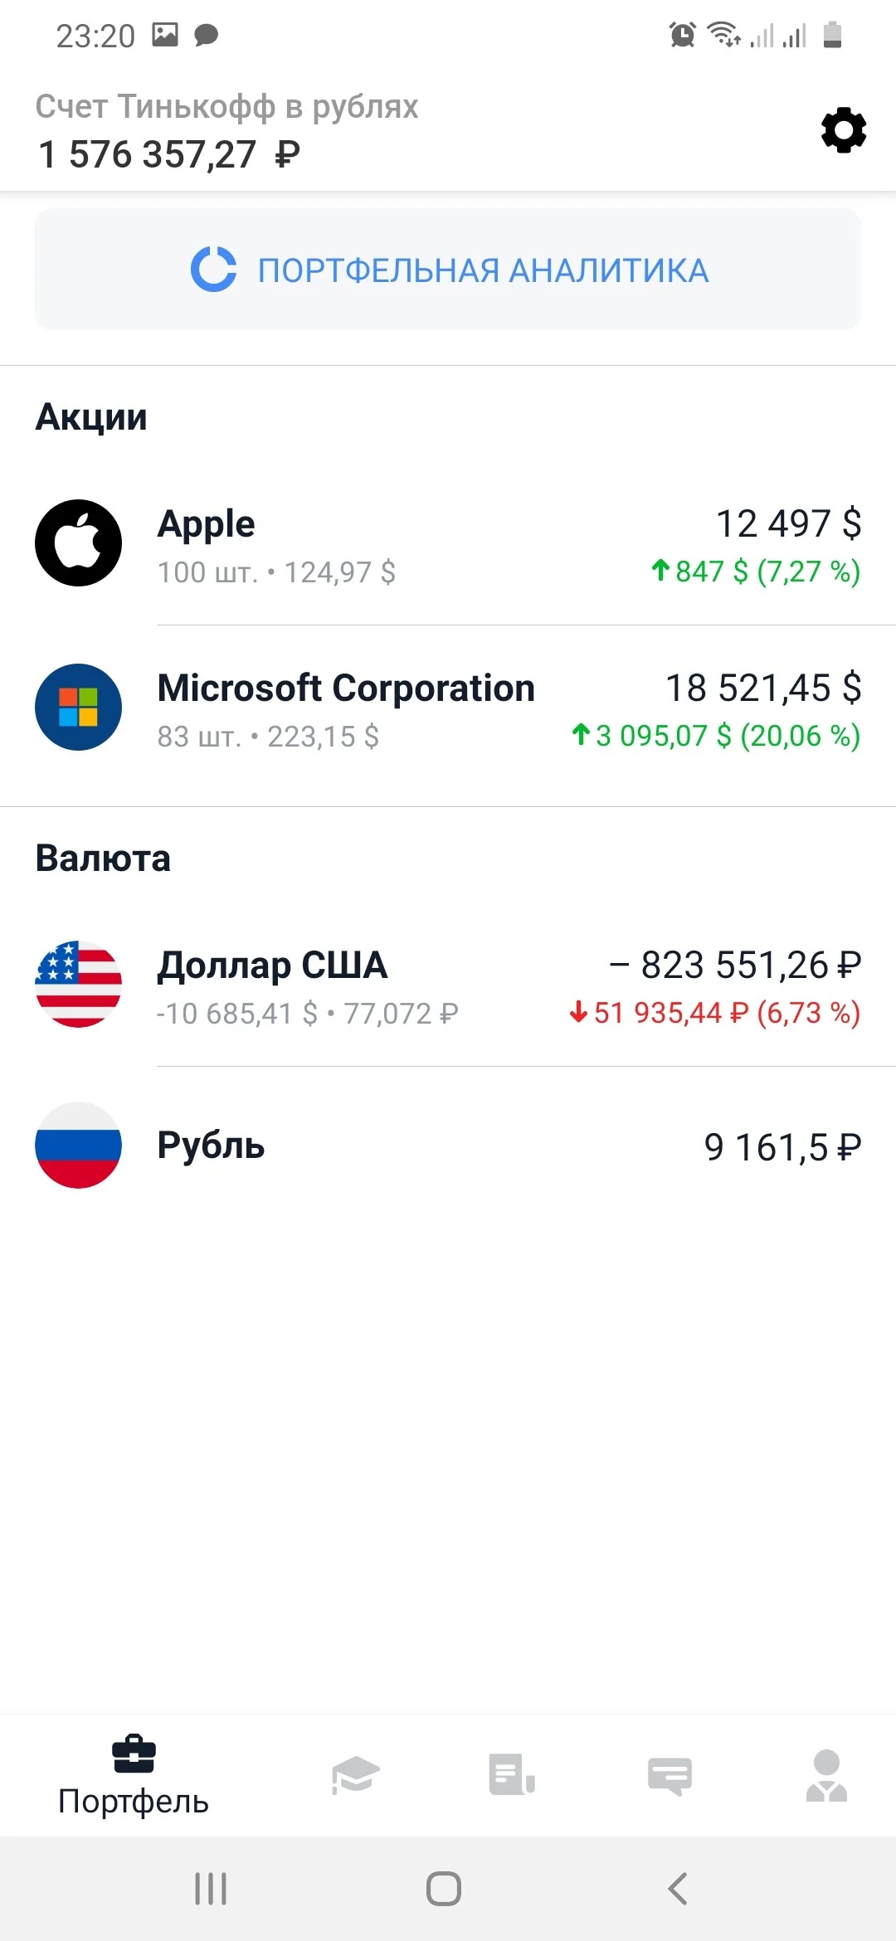Click the portfolio analytics circle chart icon
The width and height of the screenshot is (896, 1941).
coord(214,270)
